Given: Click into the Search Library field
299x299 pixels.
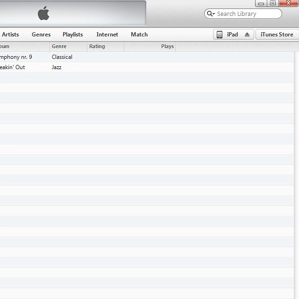Looking at the screenshot, I should [248, 14].
